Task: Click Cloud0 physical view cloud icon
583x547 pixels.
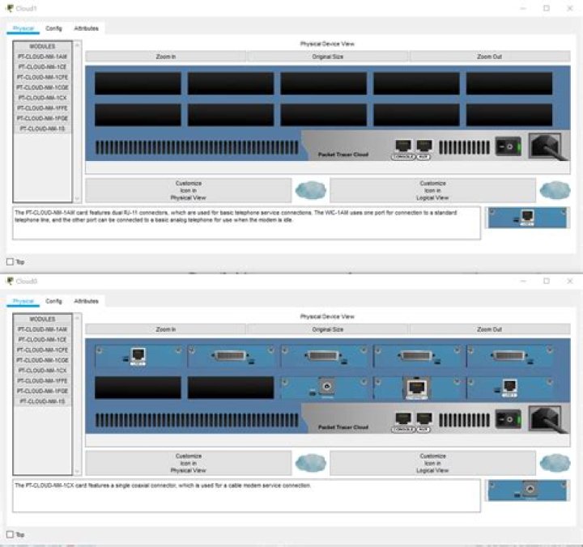Action: [x=310, y=463]
